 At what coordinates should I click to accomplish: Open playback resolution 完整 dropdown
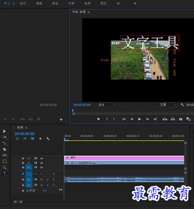click(x=167, y=105)
